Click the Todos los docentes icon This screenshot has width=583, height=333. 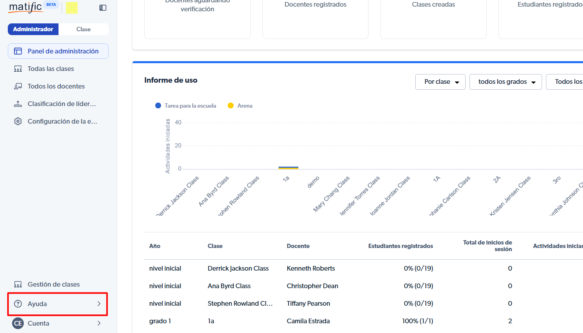(x=18, y=86)
